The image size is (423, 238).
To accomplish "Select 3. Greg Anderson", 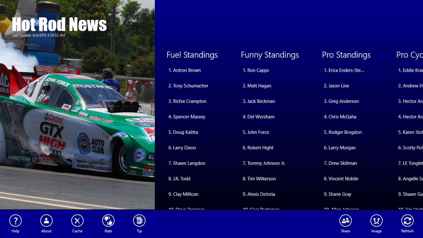I will tap(341, 101).
